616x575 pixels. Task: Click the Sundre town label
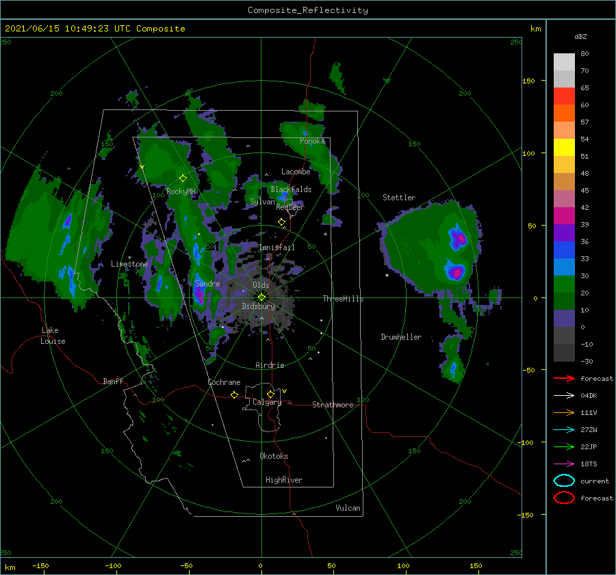[207, 283]
